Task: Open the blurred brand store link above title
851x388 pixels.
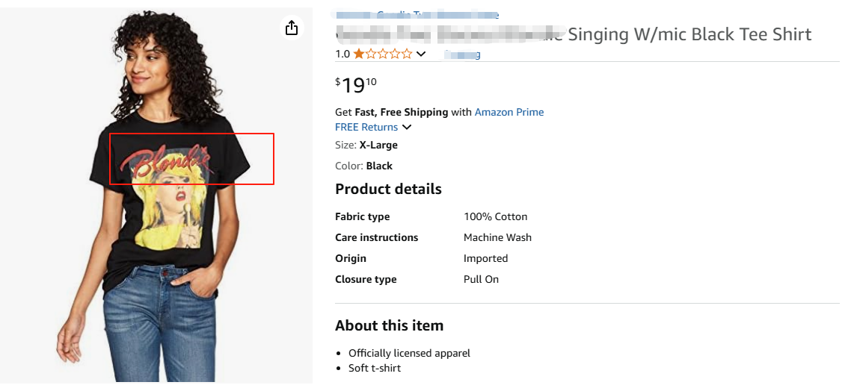Action: pos(417,14)
